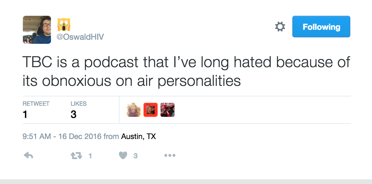Image resolution: width=372 pixels, height=184 pixels.
Task: Click the first liker avatar with blonde hair
Action: [134, 110]
